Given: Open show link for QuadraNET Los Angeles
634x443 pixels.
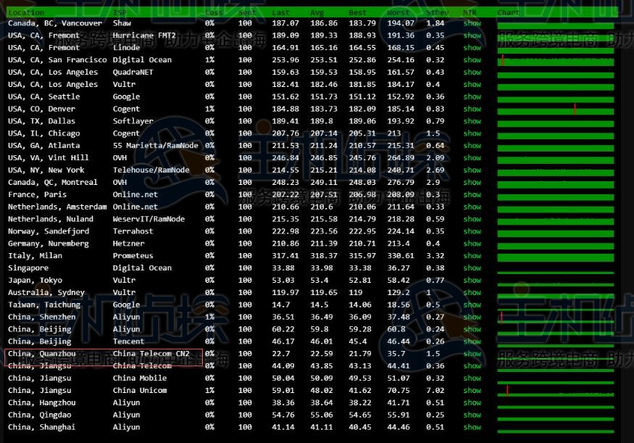Looking at the screenshot, I should click(x=472, y=72).
